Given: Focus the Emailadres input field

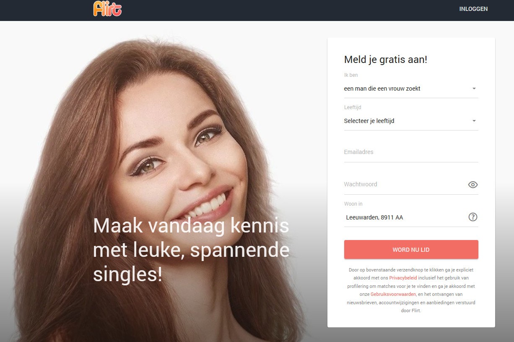Looking at the screenshot, I should pos(411,152).
